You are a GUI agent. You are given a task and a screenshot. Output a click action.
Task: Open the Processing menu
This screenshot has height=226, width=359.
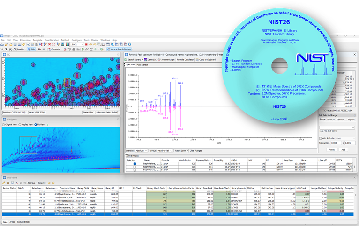click(x=25, y=40)
